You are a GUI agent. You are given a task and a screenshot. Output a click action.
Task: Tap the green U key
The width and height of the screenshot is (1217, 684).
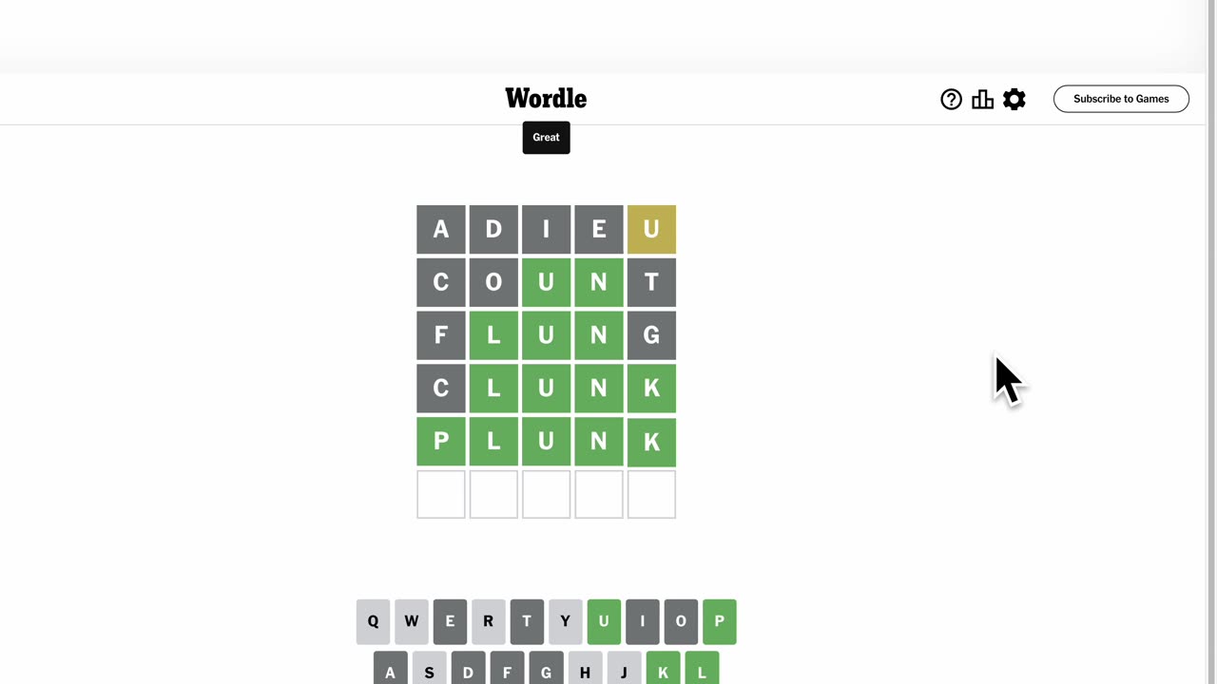(x=604, y=621)
